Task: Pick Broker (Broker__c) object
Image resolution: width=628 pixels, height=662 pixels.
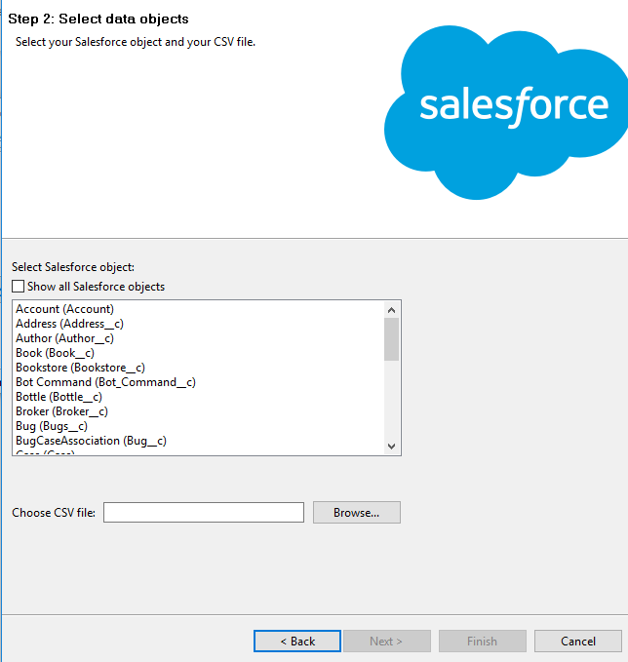Action: [61, 411]
